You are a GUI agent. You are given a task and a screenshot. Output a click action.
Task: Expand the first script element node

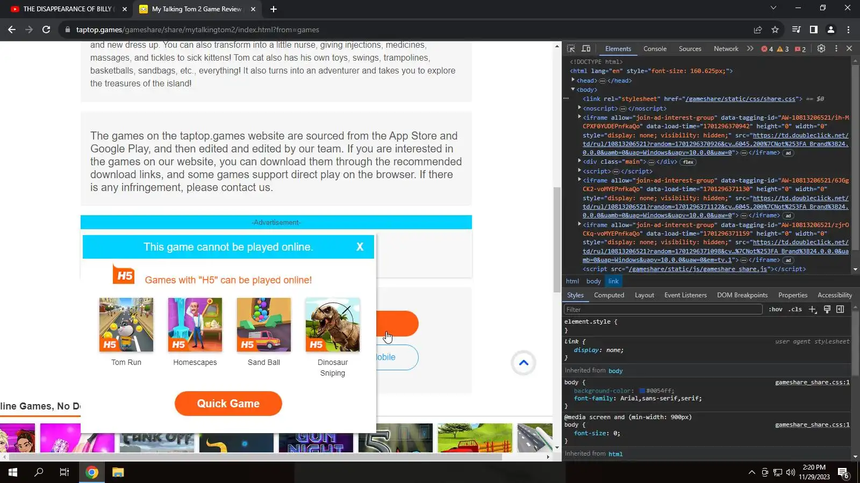[x=579, y=171]
